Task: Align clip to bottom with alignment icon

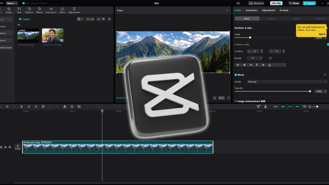Action: 270,65
